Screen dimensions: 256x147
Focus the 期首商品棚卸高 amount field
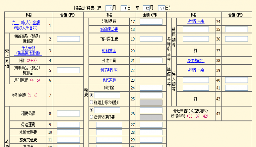pyautogui.click(x=68, y=39)
